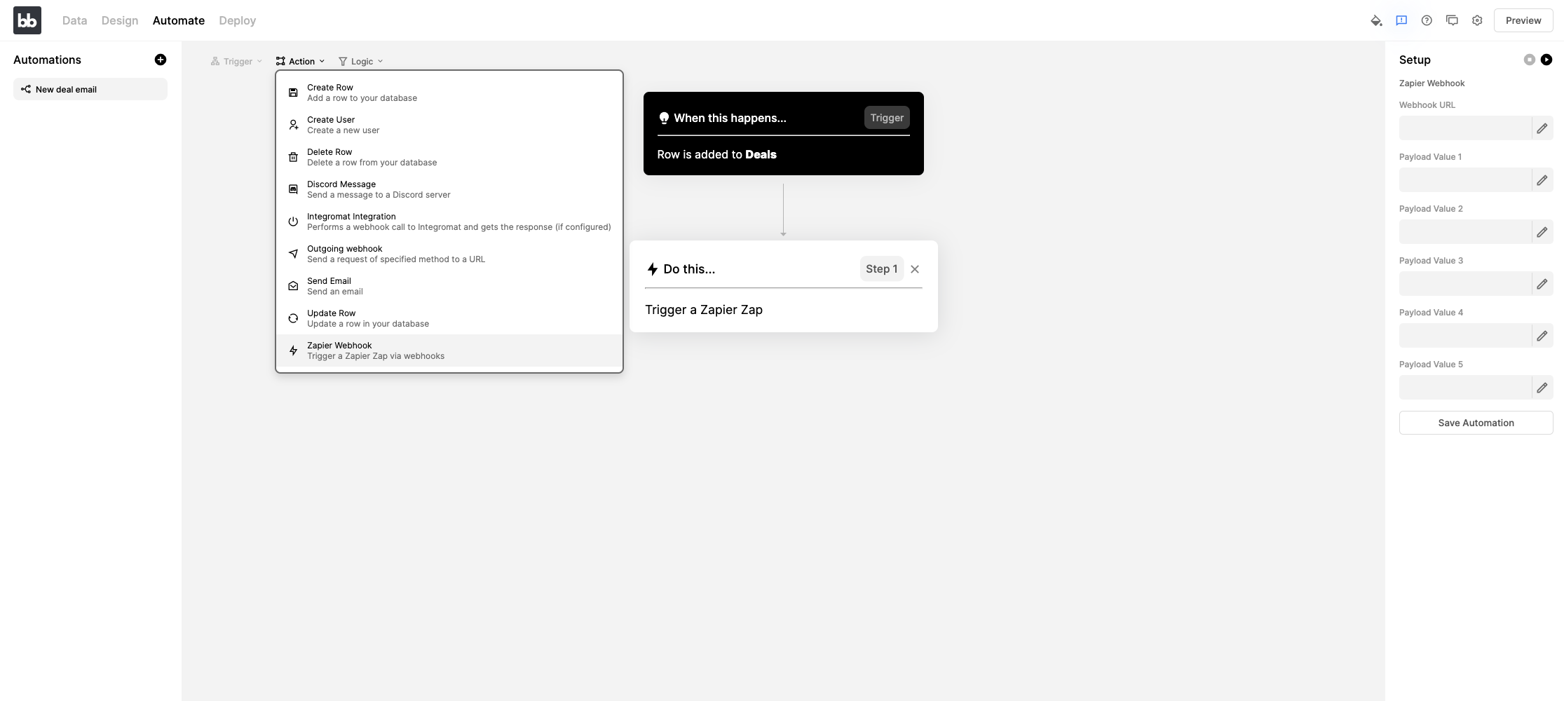
Task: Switch to the Design tab
Action: tap(120, 20)
